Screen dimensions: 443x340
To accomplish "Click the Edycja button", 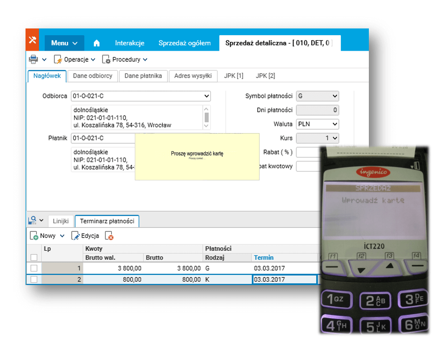I will pyautogui.click(x=85, y=236).
